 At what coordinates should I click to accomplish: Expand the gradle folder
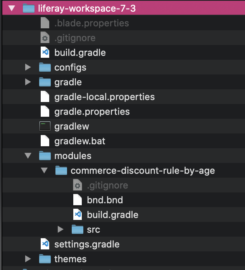pos(28,82)
